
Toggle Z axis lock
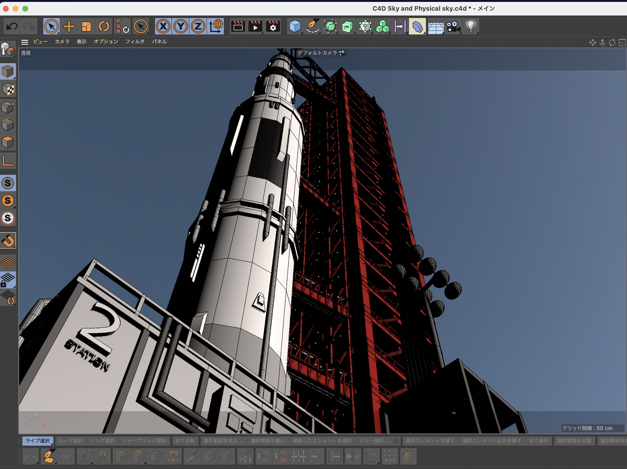click(198, 26)
